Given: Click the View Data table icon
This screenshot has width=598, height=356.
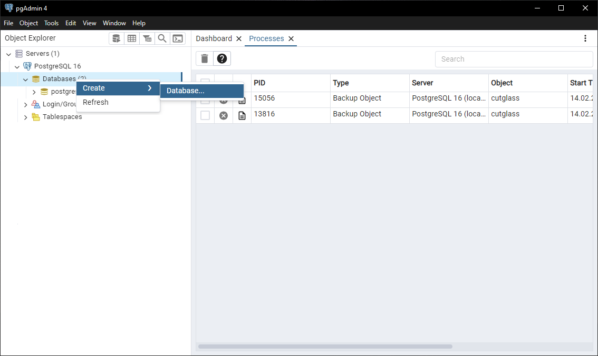Looking at the screenshot, I should point(132,38).
